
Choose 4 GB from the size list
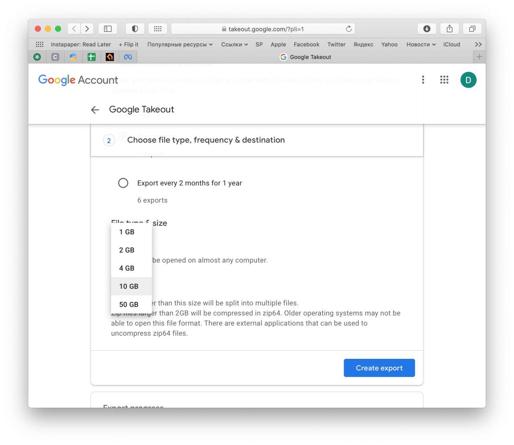(x=131, y=268)
